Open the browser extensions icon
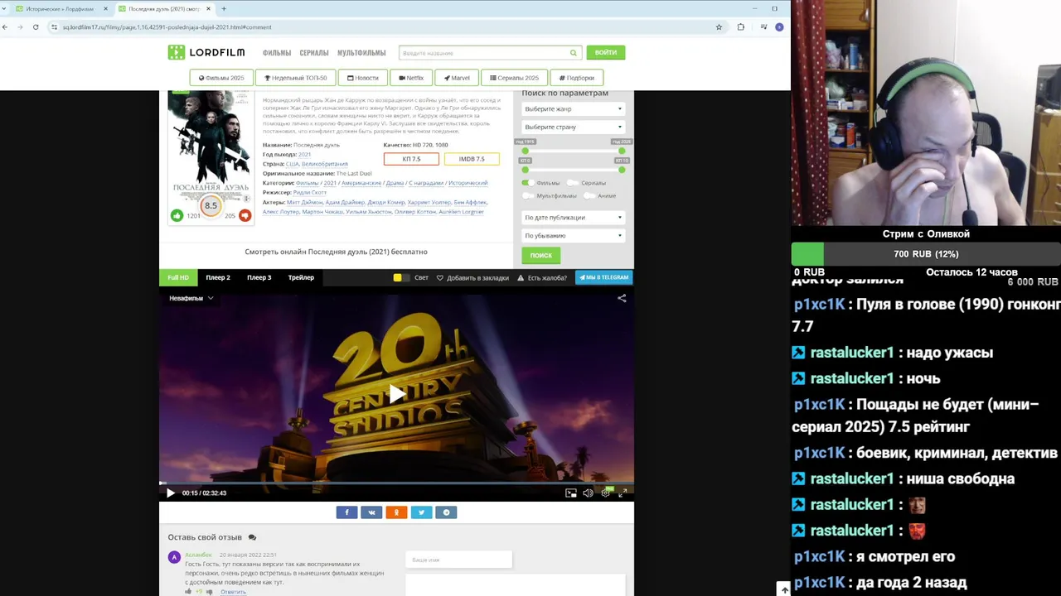 pyautogui.click(x=741, y=26)
